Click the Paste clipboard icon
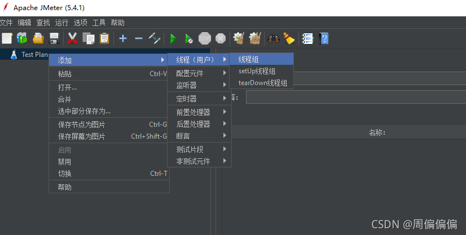Image resolution: width=466 pixels, height=235 pixels. click(x=104, y=38)
